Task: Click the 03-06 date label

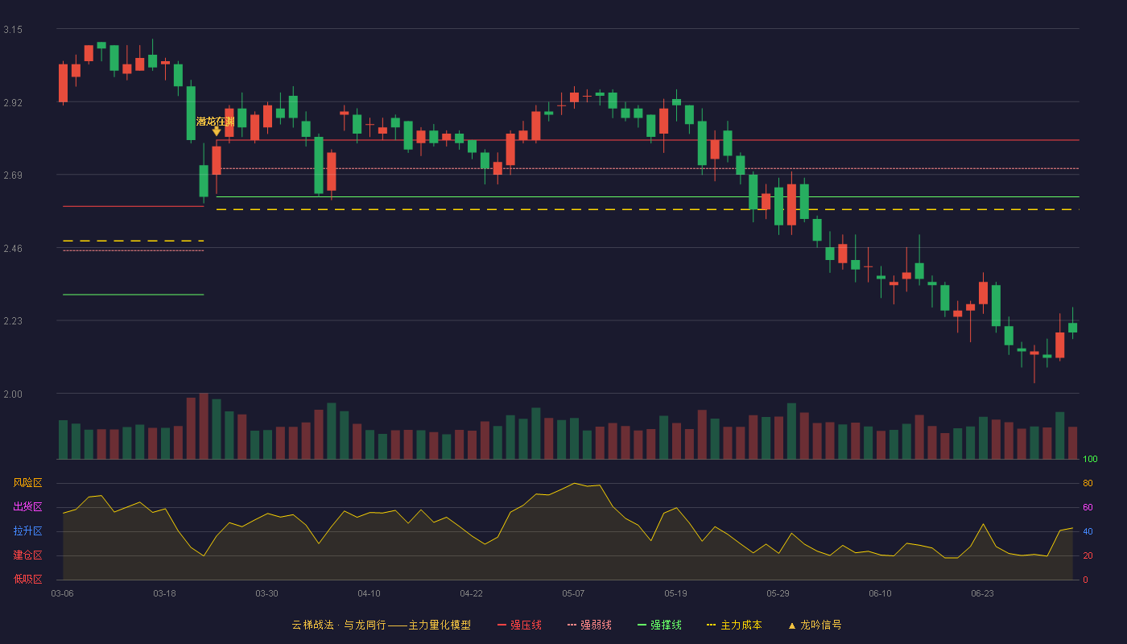Action: 62,593
